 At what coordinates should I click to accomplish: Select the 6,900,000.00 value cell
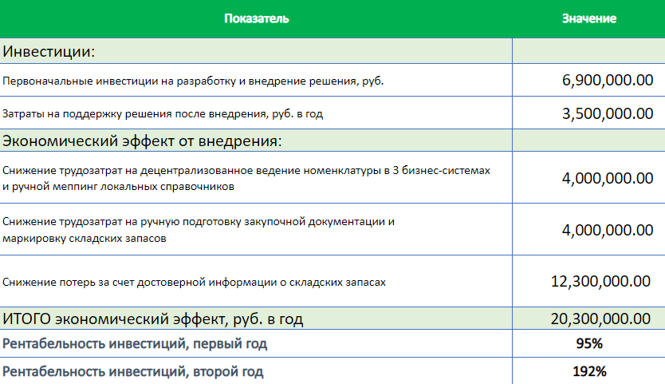click(x=607, y=81)
